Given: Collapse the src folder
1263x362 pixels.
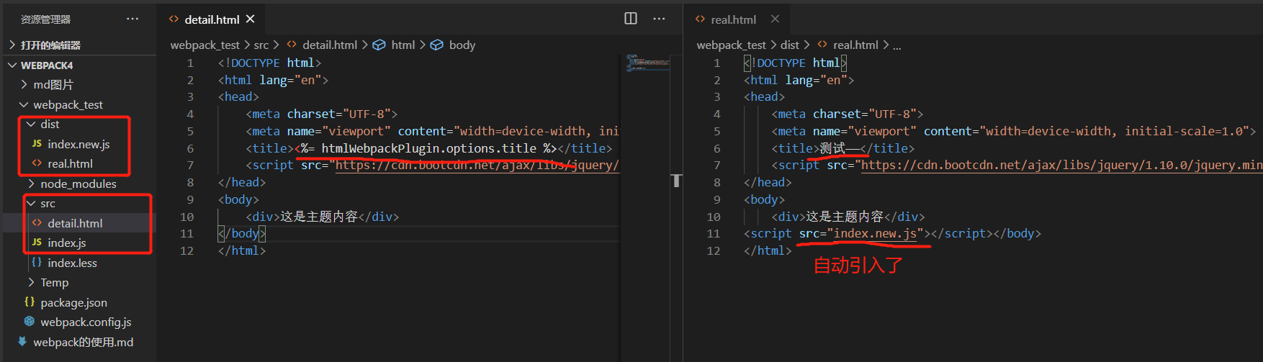Looking at the screenshot, I should [31, 204].
